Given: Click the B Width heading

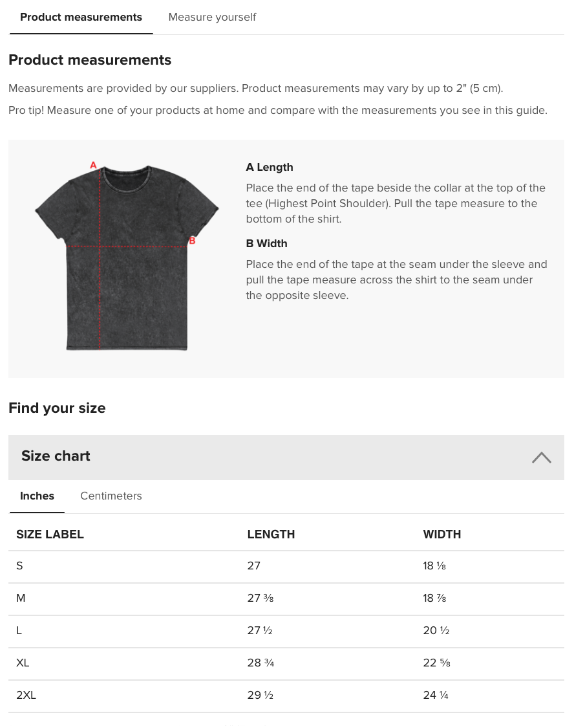Looking at the screenshot, I should click(266, 244).
